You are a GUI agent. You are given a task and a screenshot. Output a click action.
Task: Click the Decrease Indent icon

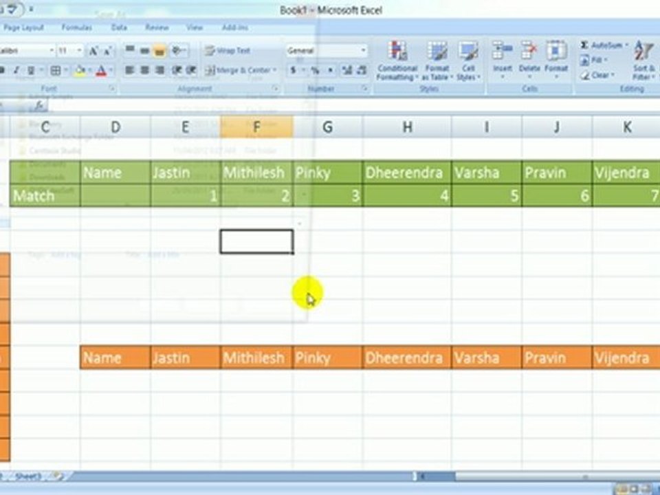point(177,70)
